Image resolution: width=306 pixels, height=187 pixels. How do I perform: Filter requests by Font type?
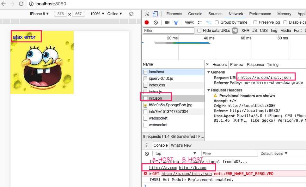(x=297, y=31)
